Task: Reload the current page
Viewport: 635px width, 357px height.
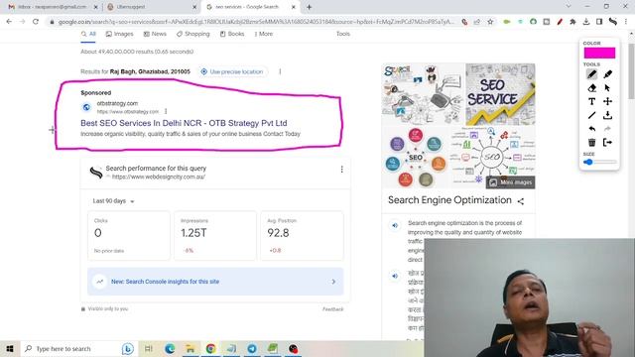Action: click(x=36, y=22)
